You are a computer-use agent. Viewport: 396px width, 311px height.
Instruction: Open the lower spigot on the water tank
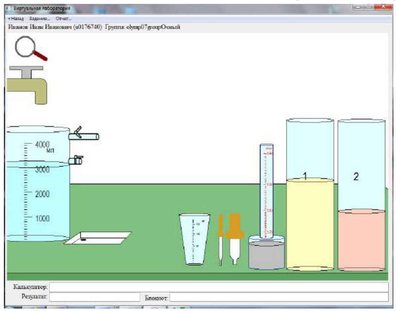click(x=76, y=160)
